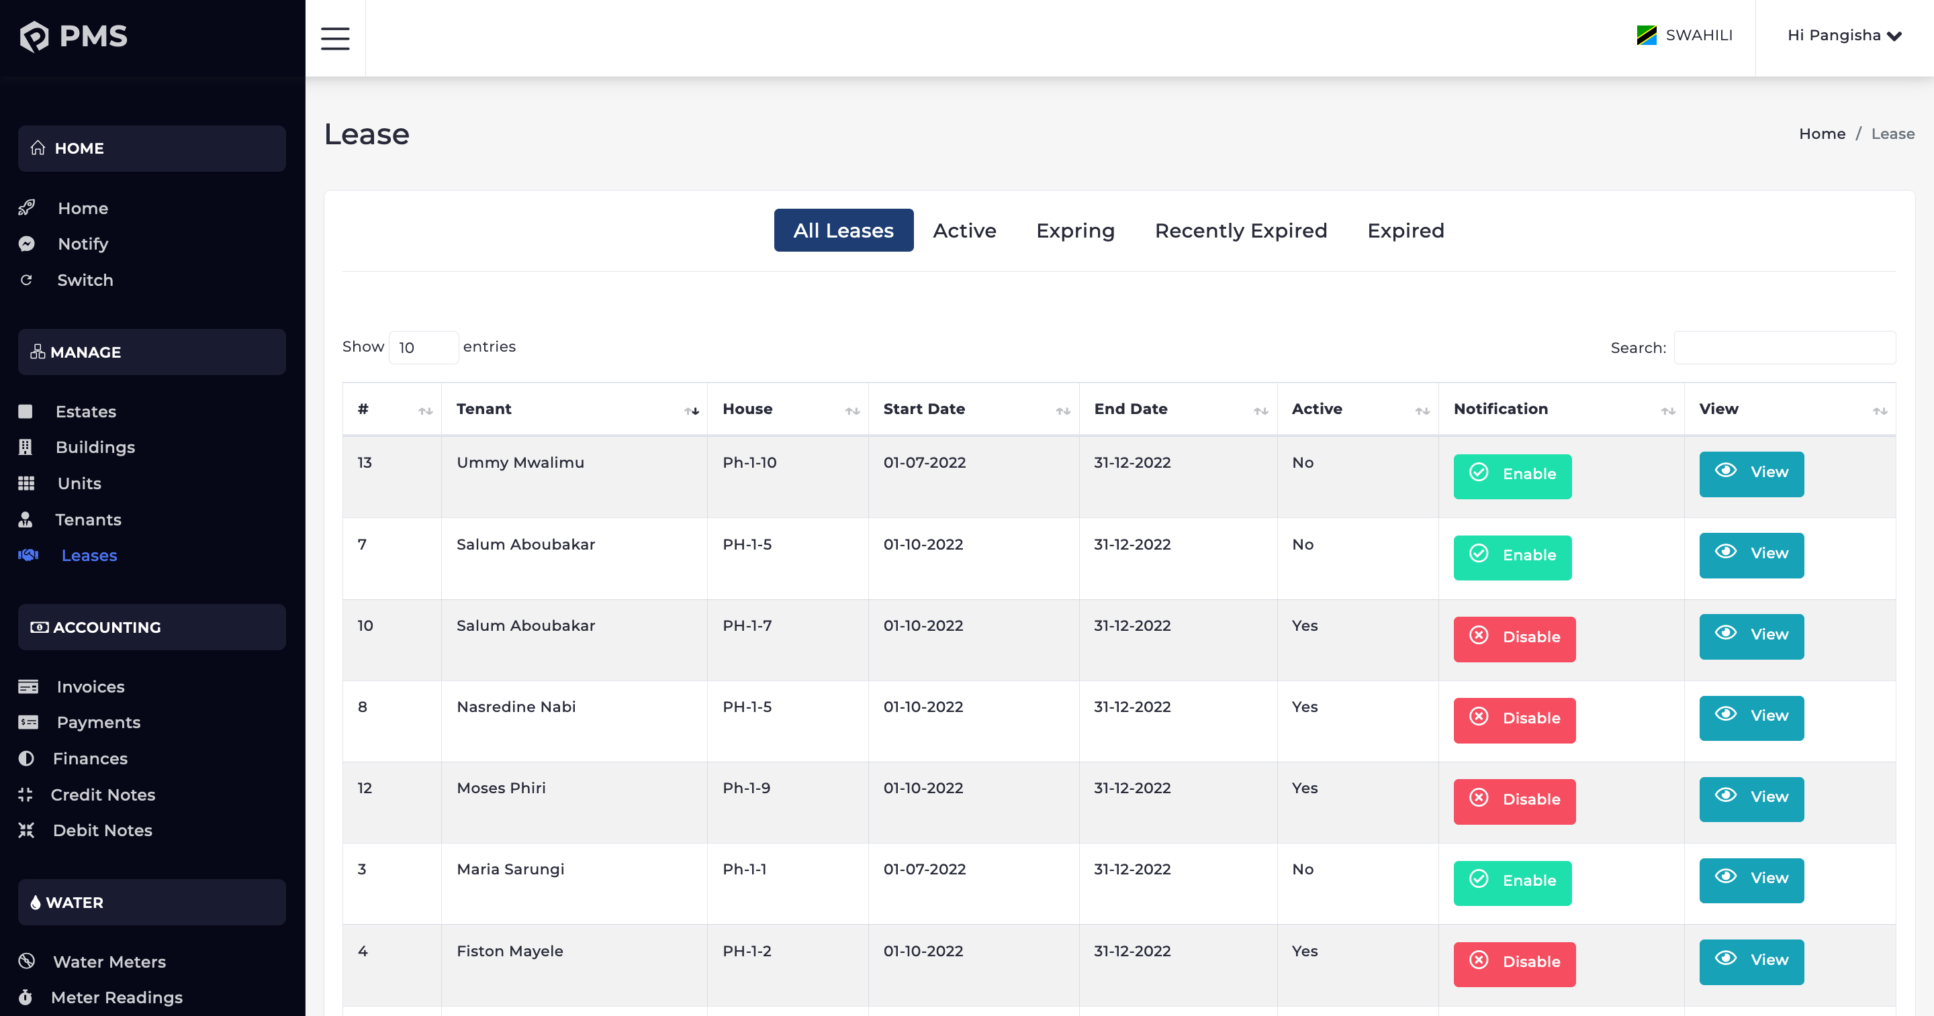The height and width of the screenshot is (1016, 1934).
Task: Open Buildings in the sidebar
Action: 95,447
